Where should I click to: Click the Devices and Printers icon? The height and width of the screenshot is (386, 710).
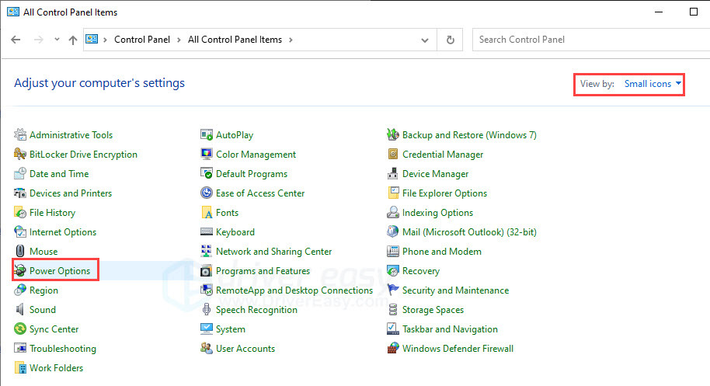pyautogui.click(x=20, y=193)
